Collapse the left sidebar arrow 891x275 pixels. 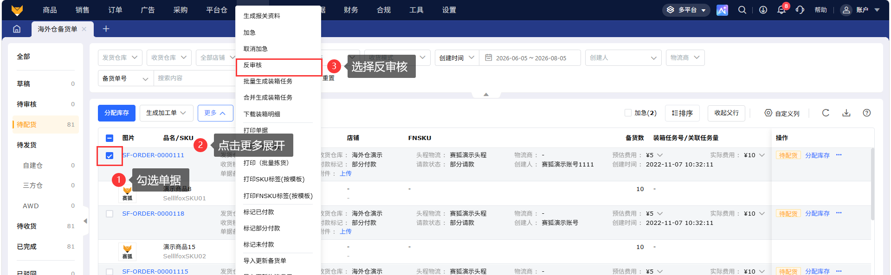click(85, 221)
